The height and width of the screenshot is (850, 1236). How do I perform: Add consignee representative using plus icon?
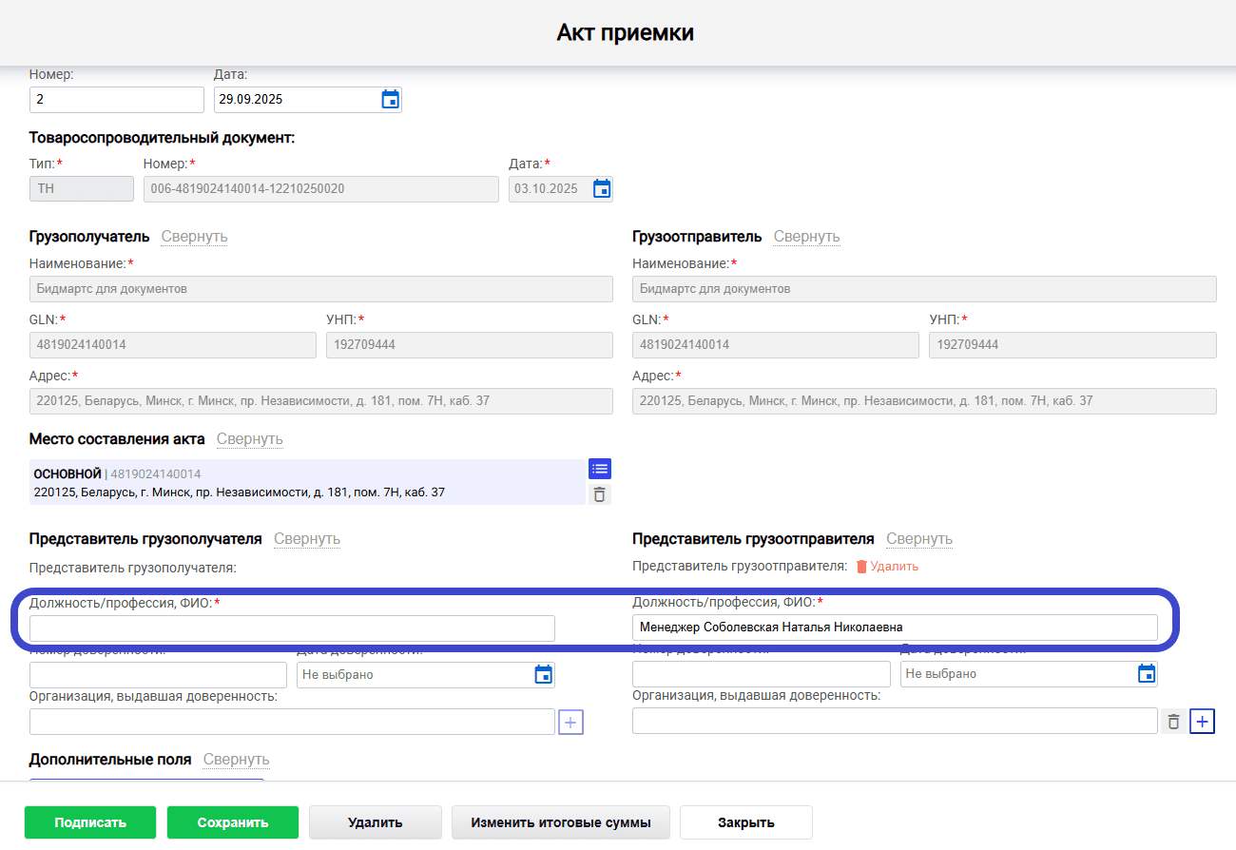[570, 722]
